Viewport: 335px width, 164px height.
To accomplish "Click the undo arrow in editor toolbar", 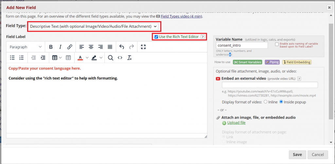I will (122, 47).
